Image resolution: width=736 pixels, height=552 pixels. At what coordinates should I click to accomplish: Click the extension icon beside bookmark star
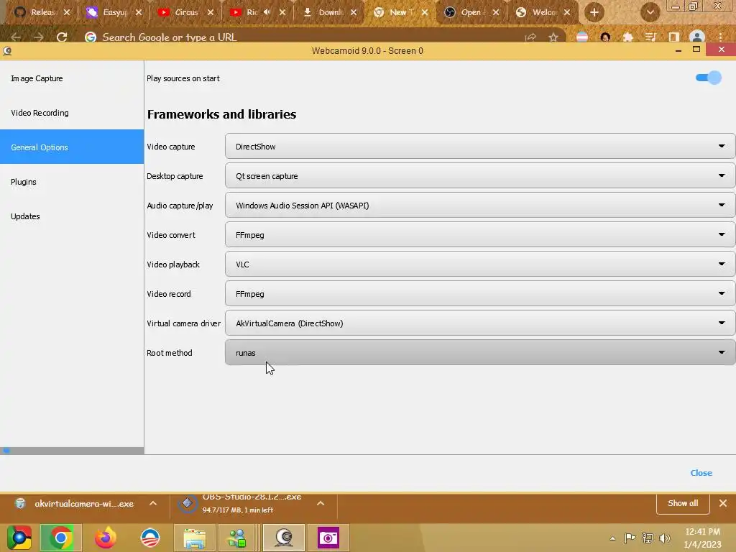(x=581, y=37)
